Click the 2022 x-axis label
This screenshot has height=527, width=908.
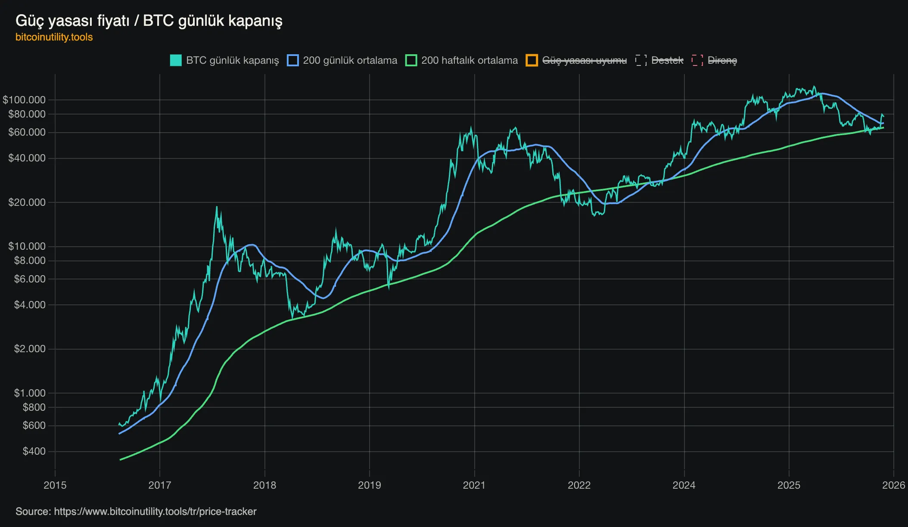coord(579,485)
